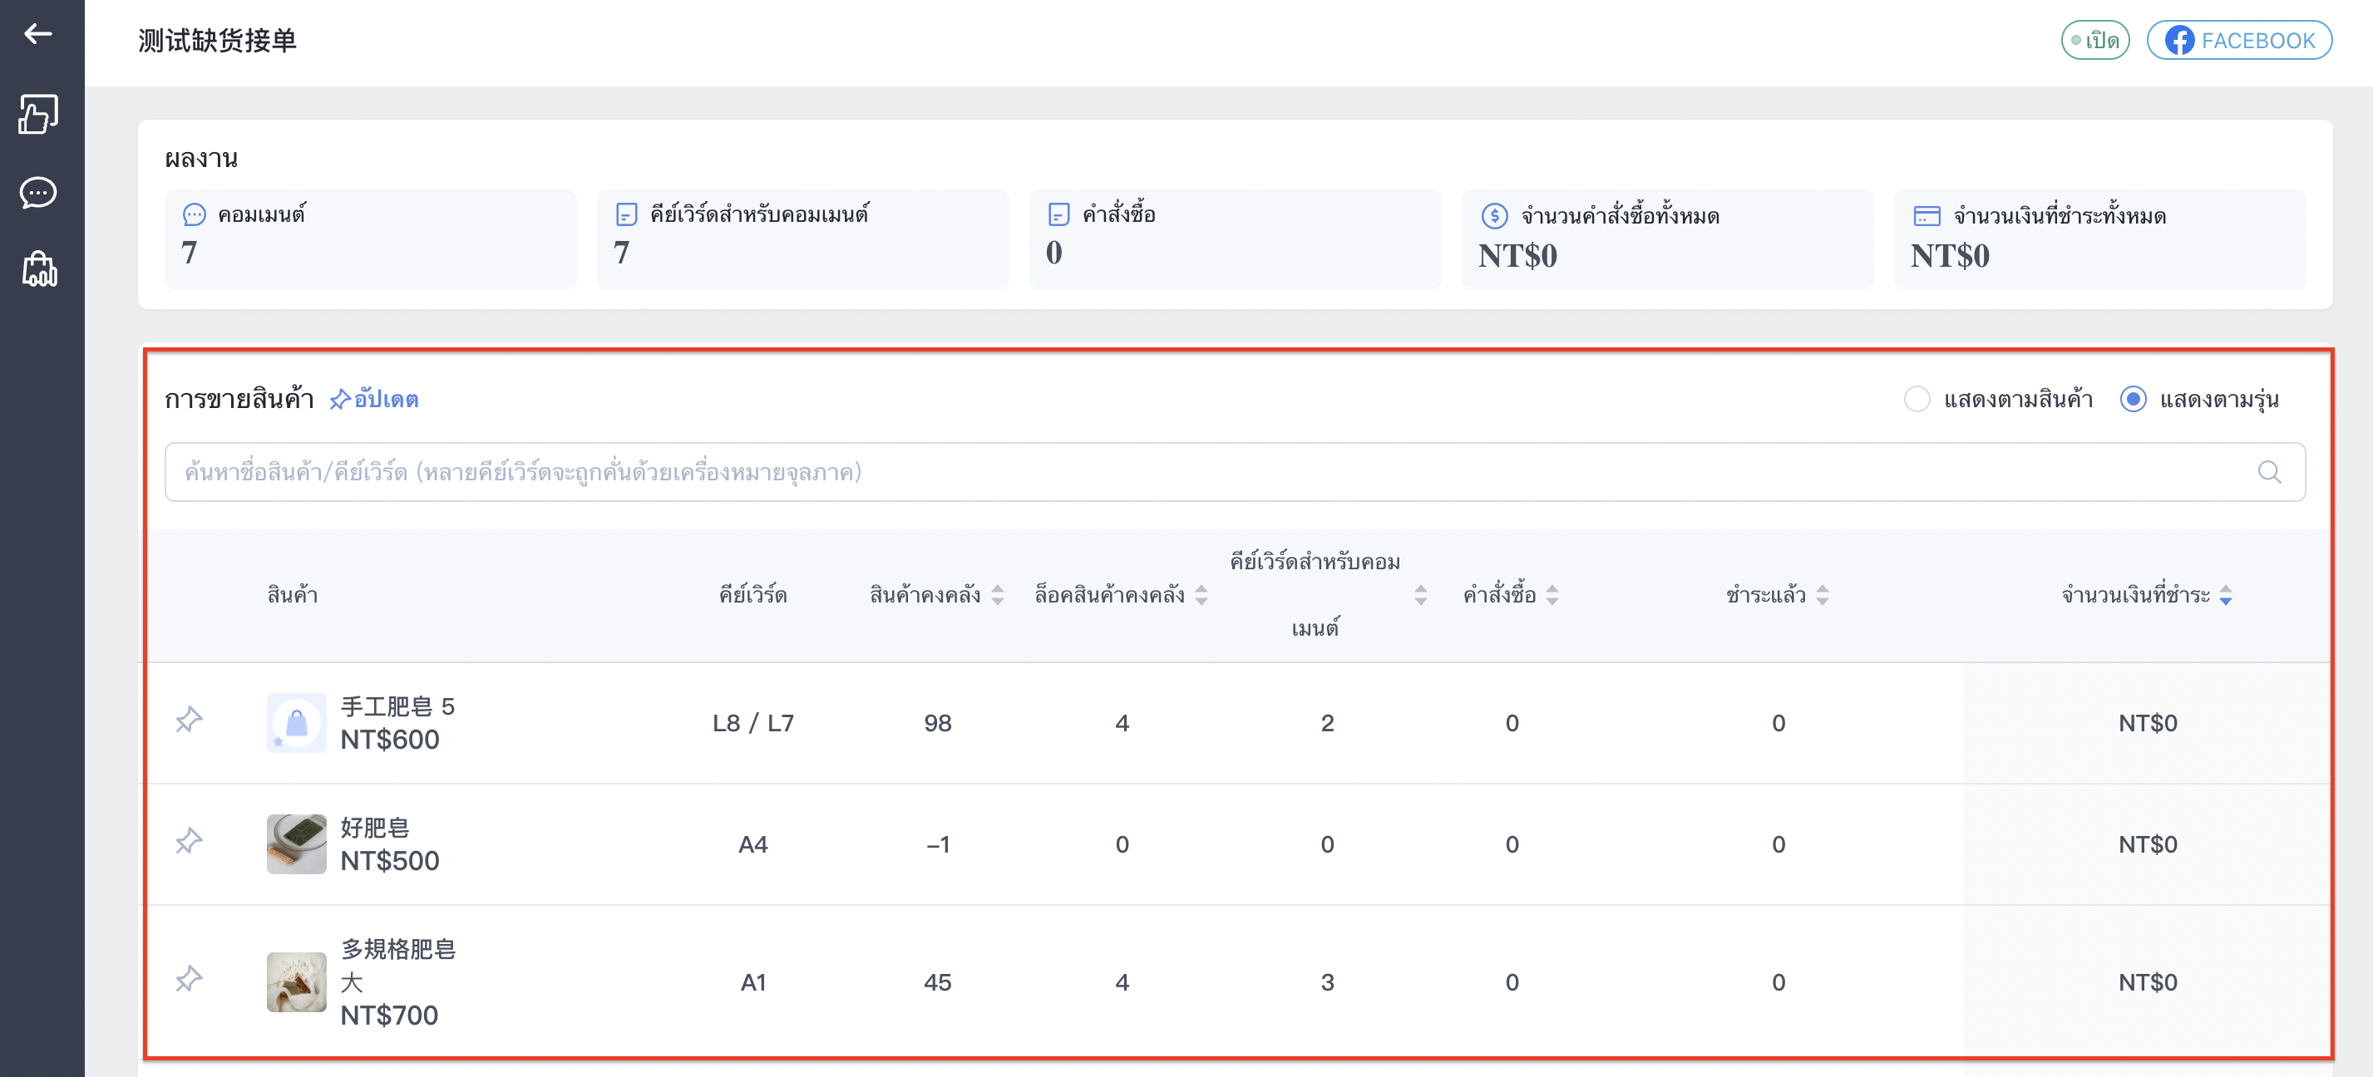The width and height of the screenshot is (2373, 1077).
Task: Sort by จำนวนเงินที่ชำระ column
Action: 2226,596
